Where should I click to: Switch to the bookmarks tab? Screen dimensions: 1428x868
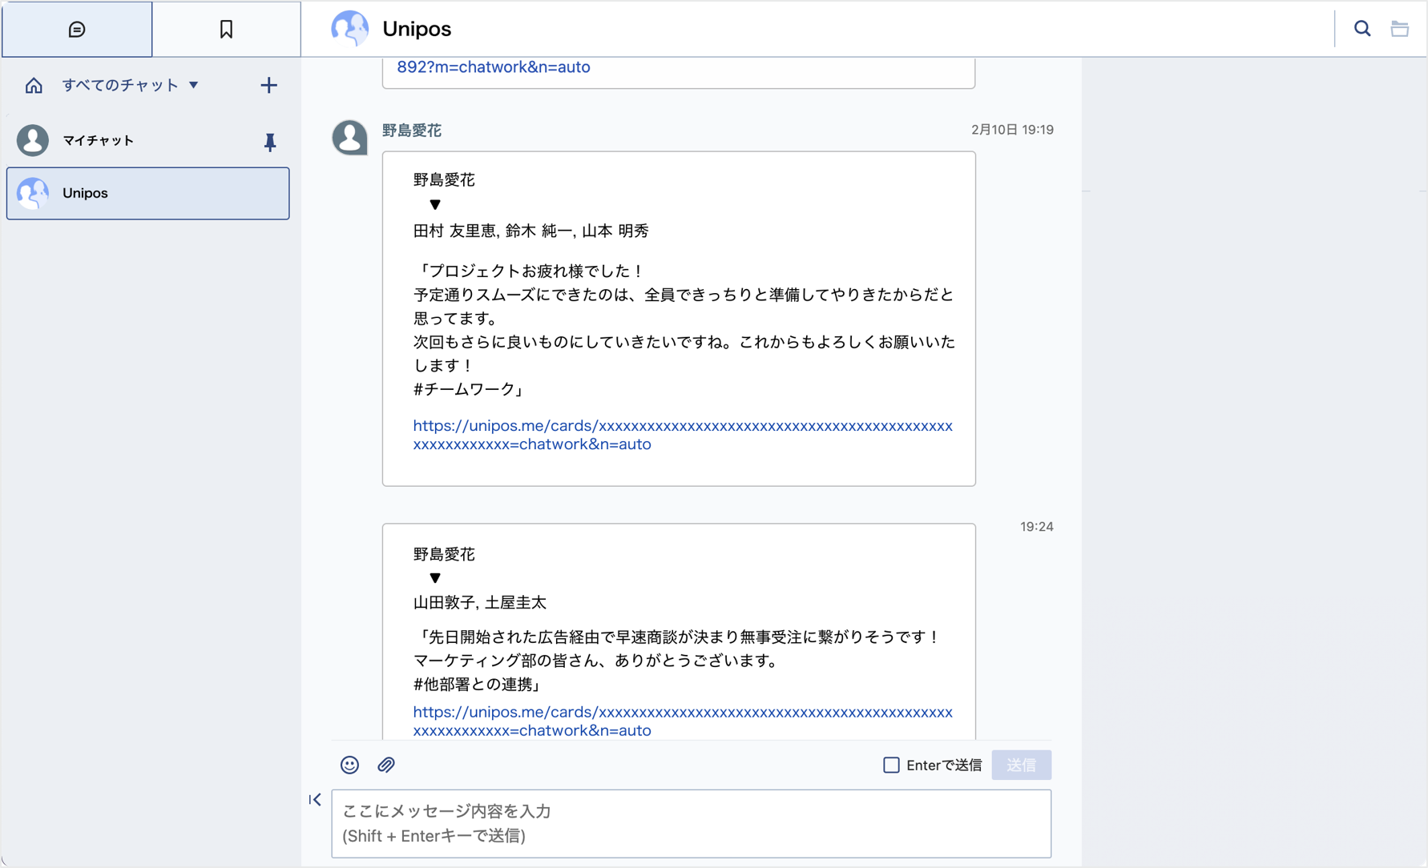(x=226, y=29)
